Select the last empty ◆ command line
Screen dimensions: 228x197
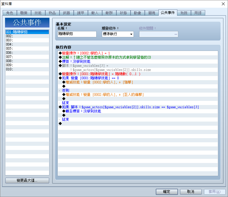tap(138, 124)
